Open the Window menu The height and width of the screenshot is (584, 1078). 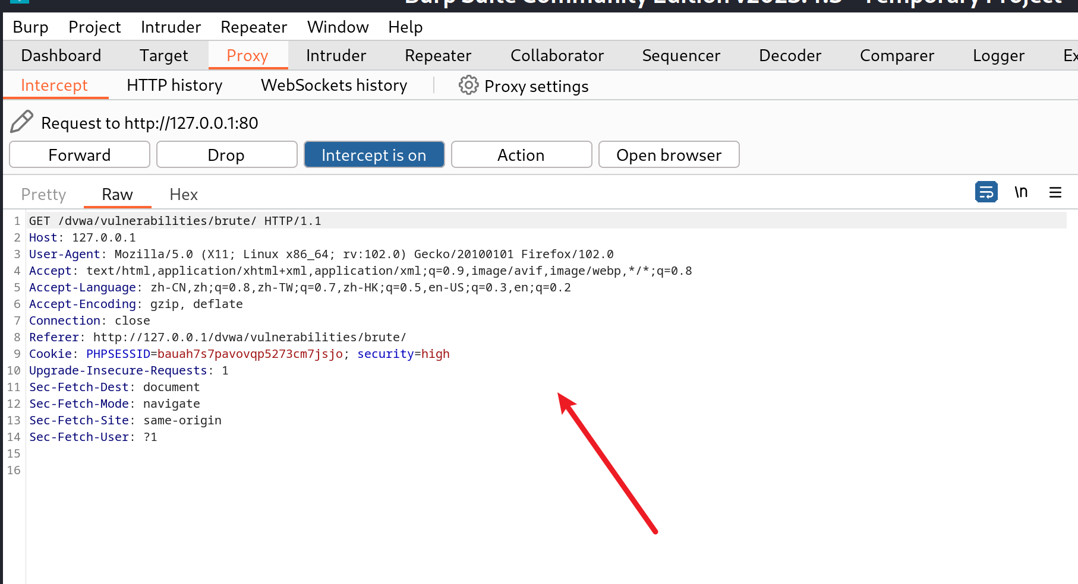click(x=338, y=27)
